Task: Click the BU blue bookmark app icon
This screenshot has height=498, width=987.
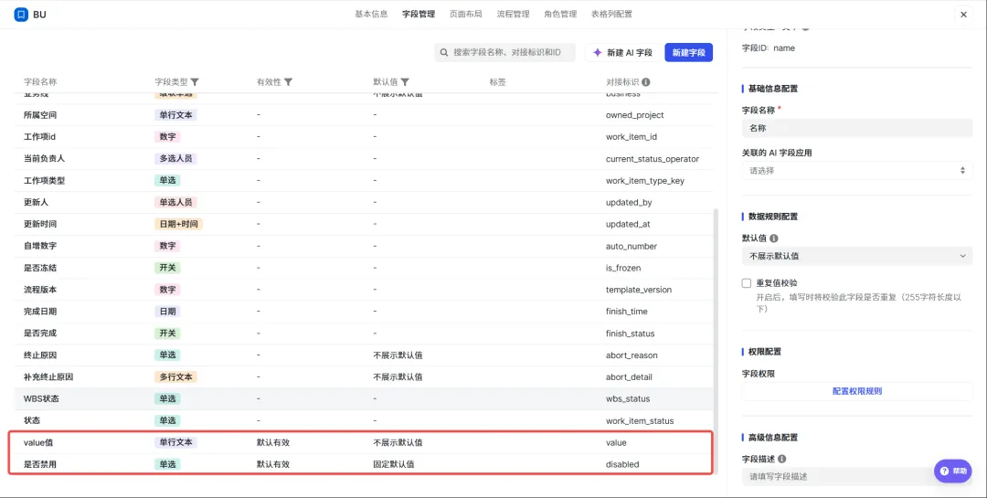Action: tap(21, 15)
